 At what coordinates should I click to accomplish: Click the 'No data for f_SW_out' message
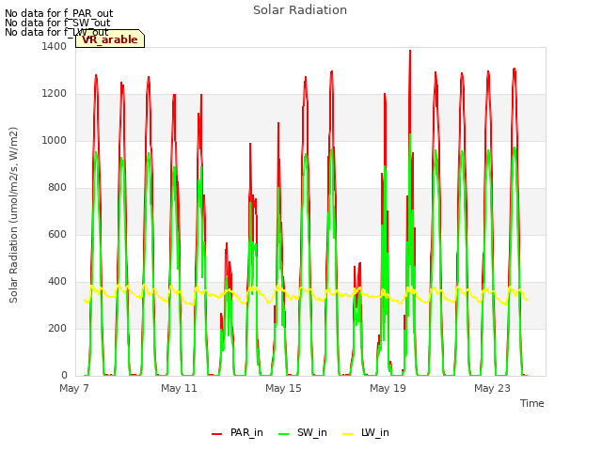pos(57,23)
